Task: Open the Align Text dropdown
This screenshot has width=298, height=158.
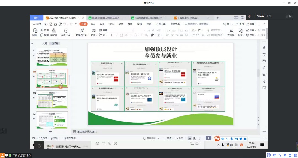Action: [x=214, y=30]
